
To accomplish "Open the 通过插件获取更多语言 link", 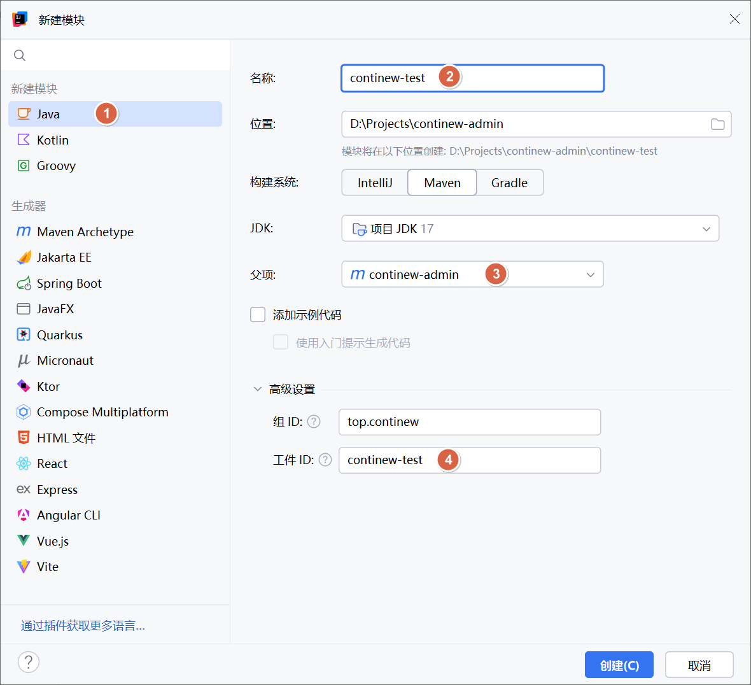I will pyautogui.click(x=83, y=626).
